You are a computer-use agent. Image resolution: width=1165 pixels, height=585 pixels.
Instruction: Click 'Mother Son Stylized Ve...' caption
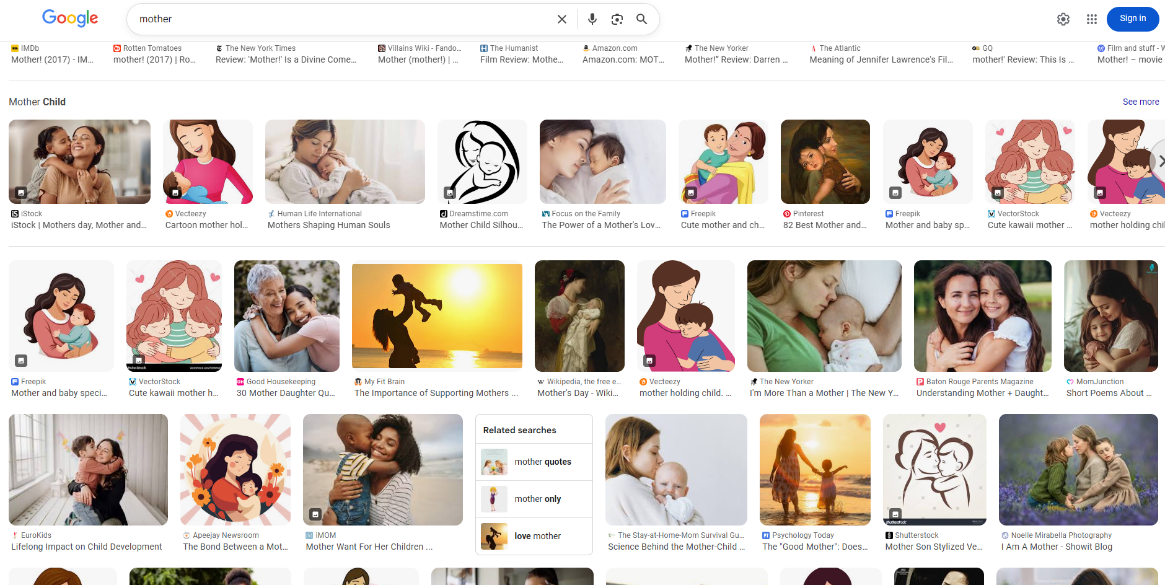(934, 547)
